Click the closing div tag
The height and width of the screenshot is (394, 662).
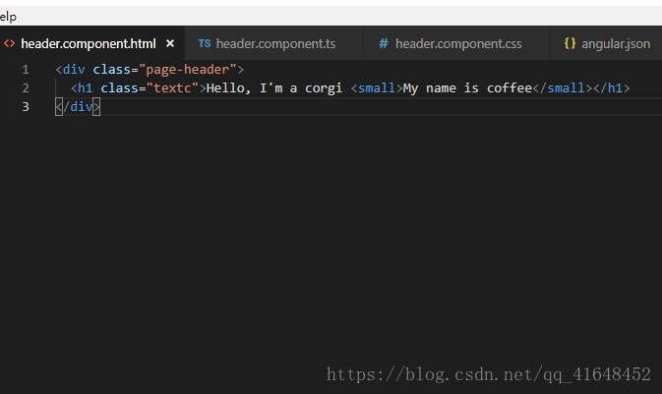pos(78,107)
